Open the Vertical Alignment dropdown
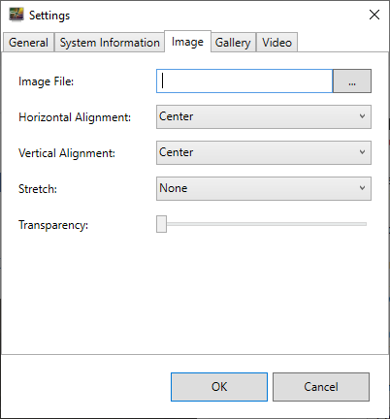 (x=264, y=152)
